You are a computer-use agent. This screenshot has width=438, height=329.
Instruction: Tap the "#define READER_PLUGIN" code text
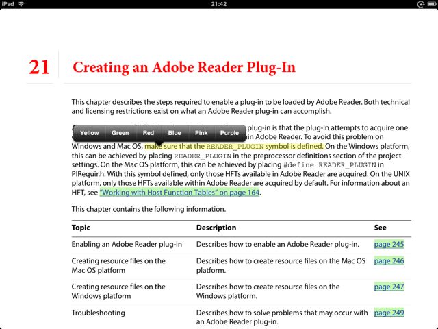pos(330,165)
